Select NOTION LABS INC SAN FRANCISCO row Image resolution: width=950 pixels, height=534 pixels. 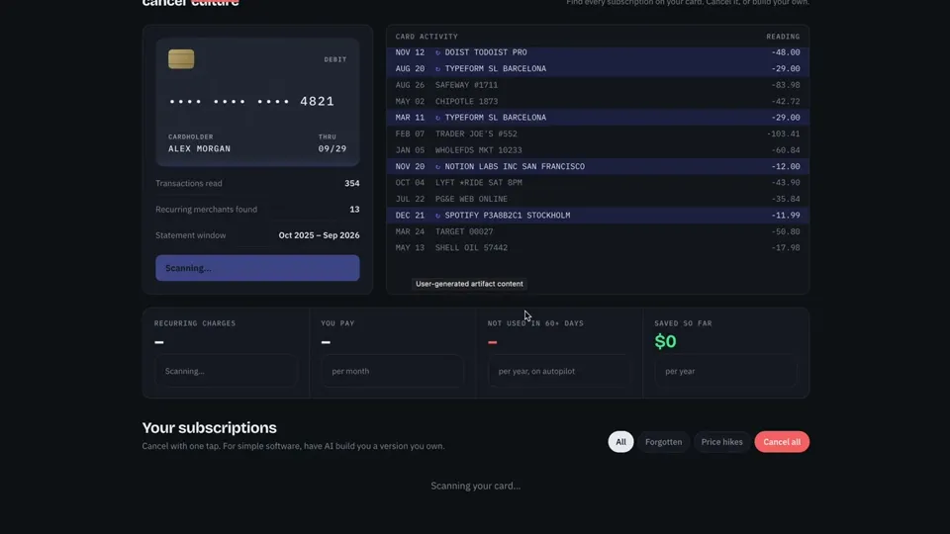(598, 166)
